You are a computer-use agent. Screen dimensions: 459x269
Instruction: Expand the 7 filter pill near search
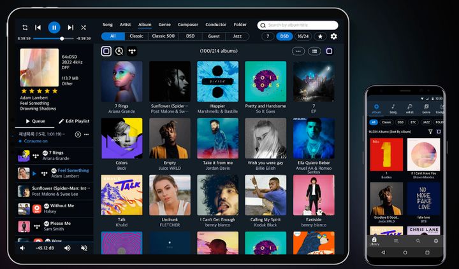[x=268, y=36]
